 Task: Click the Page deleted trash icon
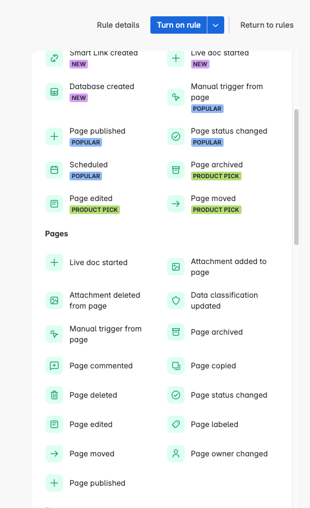coord(54,395)
